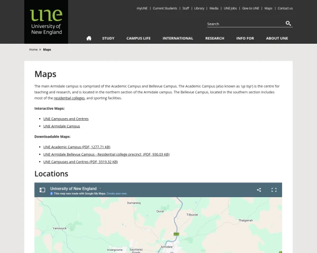Screen dimensions: 317x253
Task: Click the Maps link in top bar
Action: (268, 8)
